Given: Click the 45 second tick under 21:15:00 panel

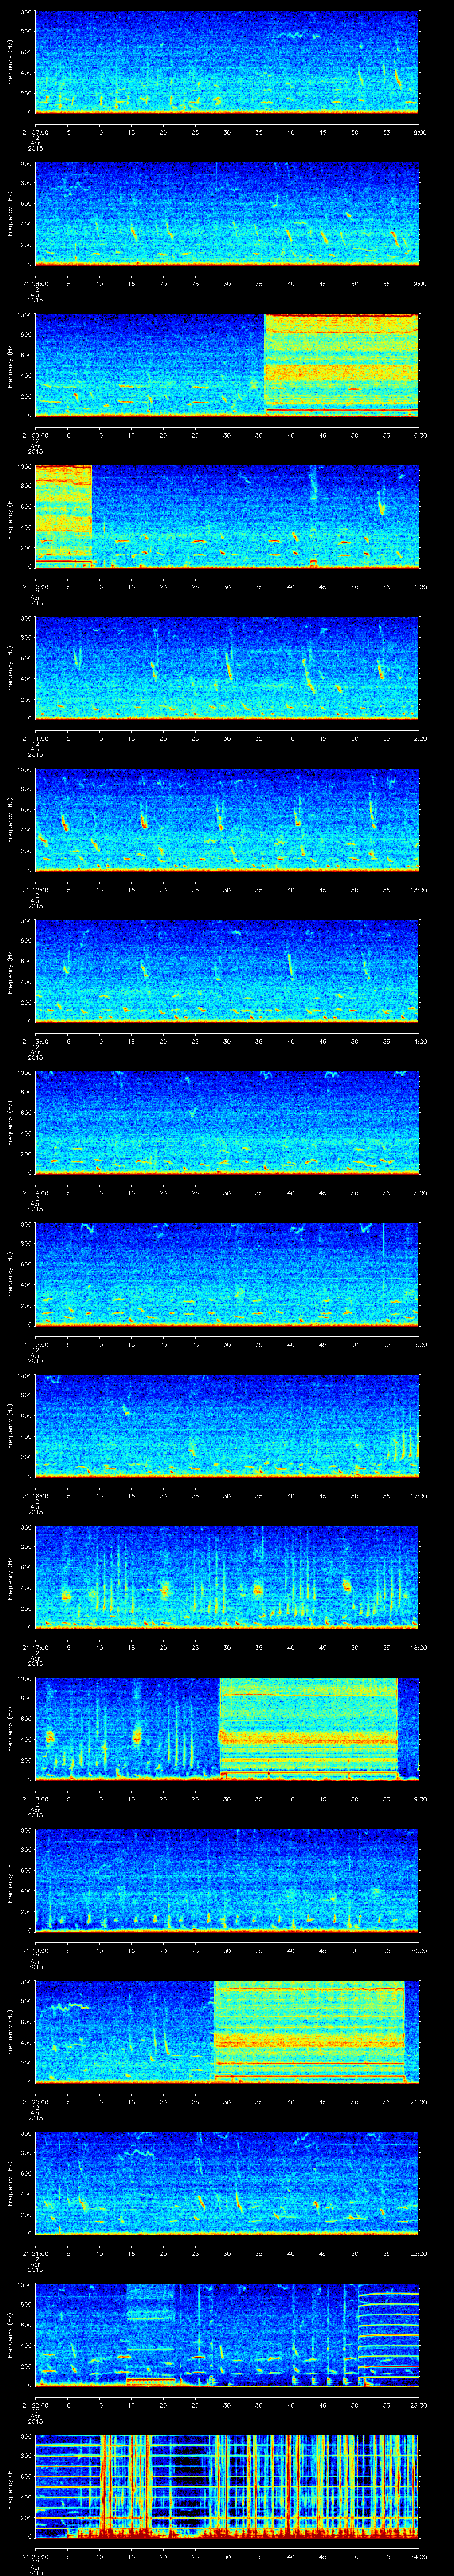Looking at the screenshot, I should 322,1344.
